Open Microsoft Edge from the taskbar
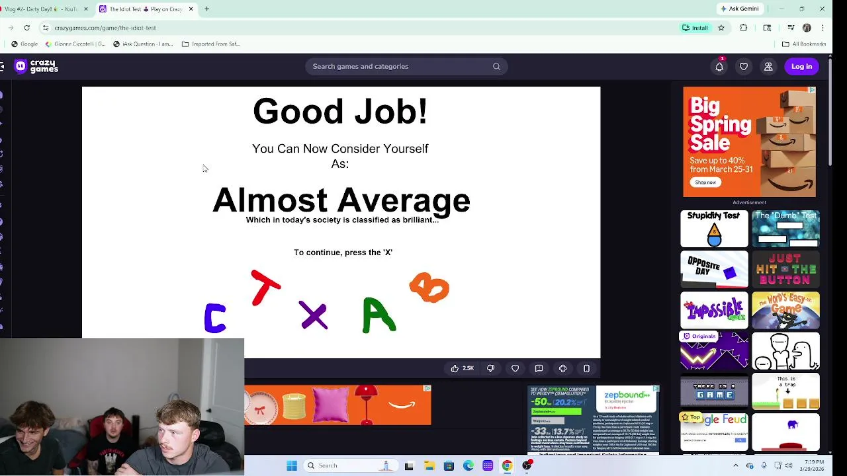Image resolution: width=847 pixels, height=476 pixels. (x=468, y=465)
